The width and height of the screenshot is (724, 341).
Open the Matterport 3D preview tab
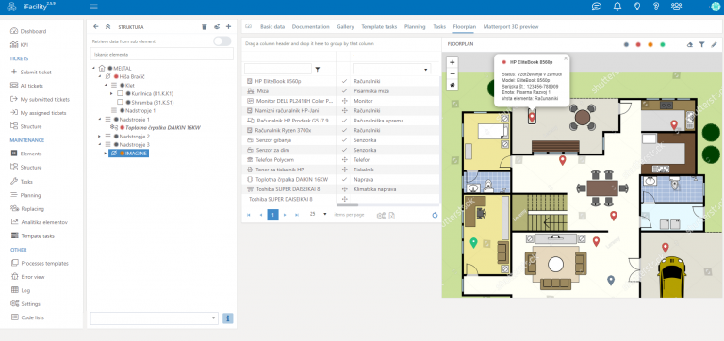(x=511, y=26)
